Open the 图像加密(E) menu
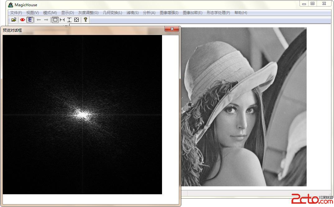The image size is (334, 207). tap(193, 12)
